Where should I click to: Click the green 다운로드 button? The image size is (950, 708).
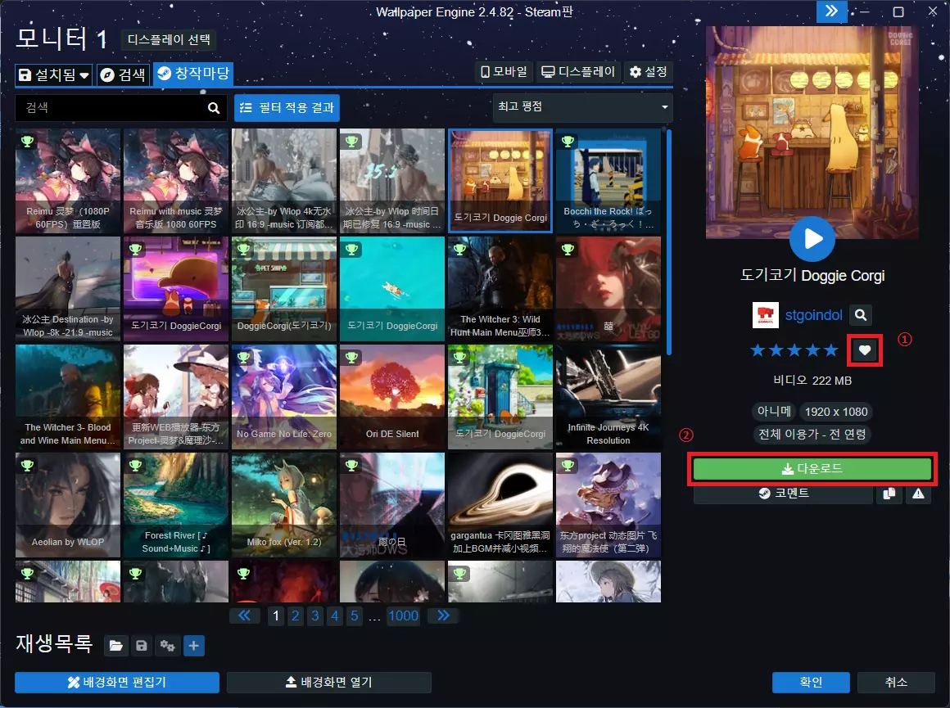[812, 469]
